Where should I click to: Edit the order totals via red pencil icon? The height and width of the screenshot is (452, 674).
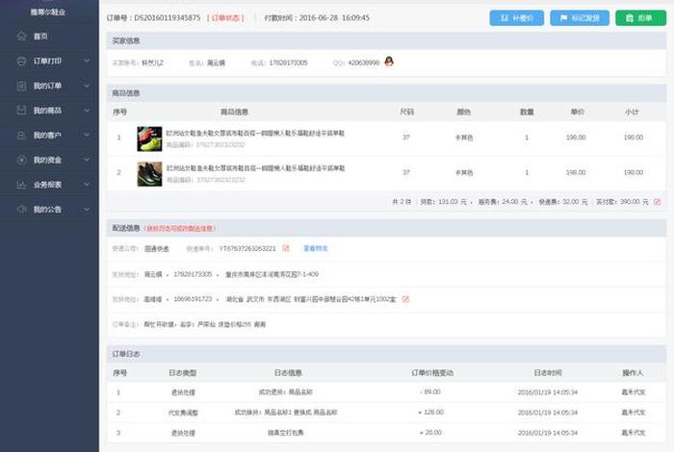point(657,202)
